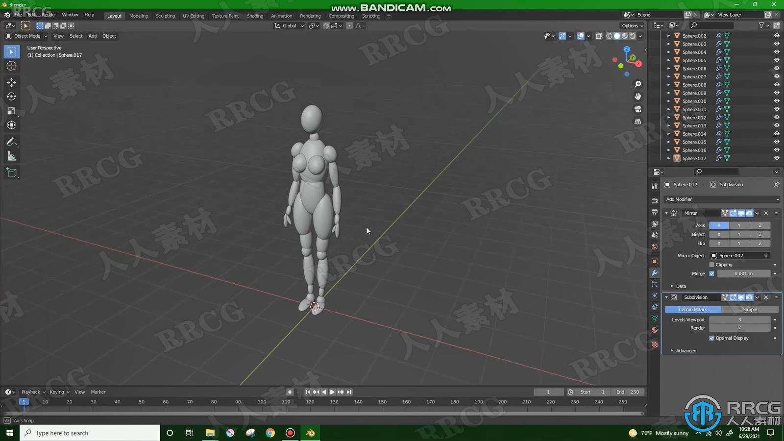Click the End frame 250 field
The width and height of the screenshot is (784, 441).
[x=628, y=392]
